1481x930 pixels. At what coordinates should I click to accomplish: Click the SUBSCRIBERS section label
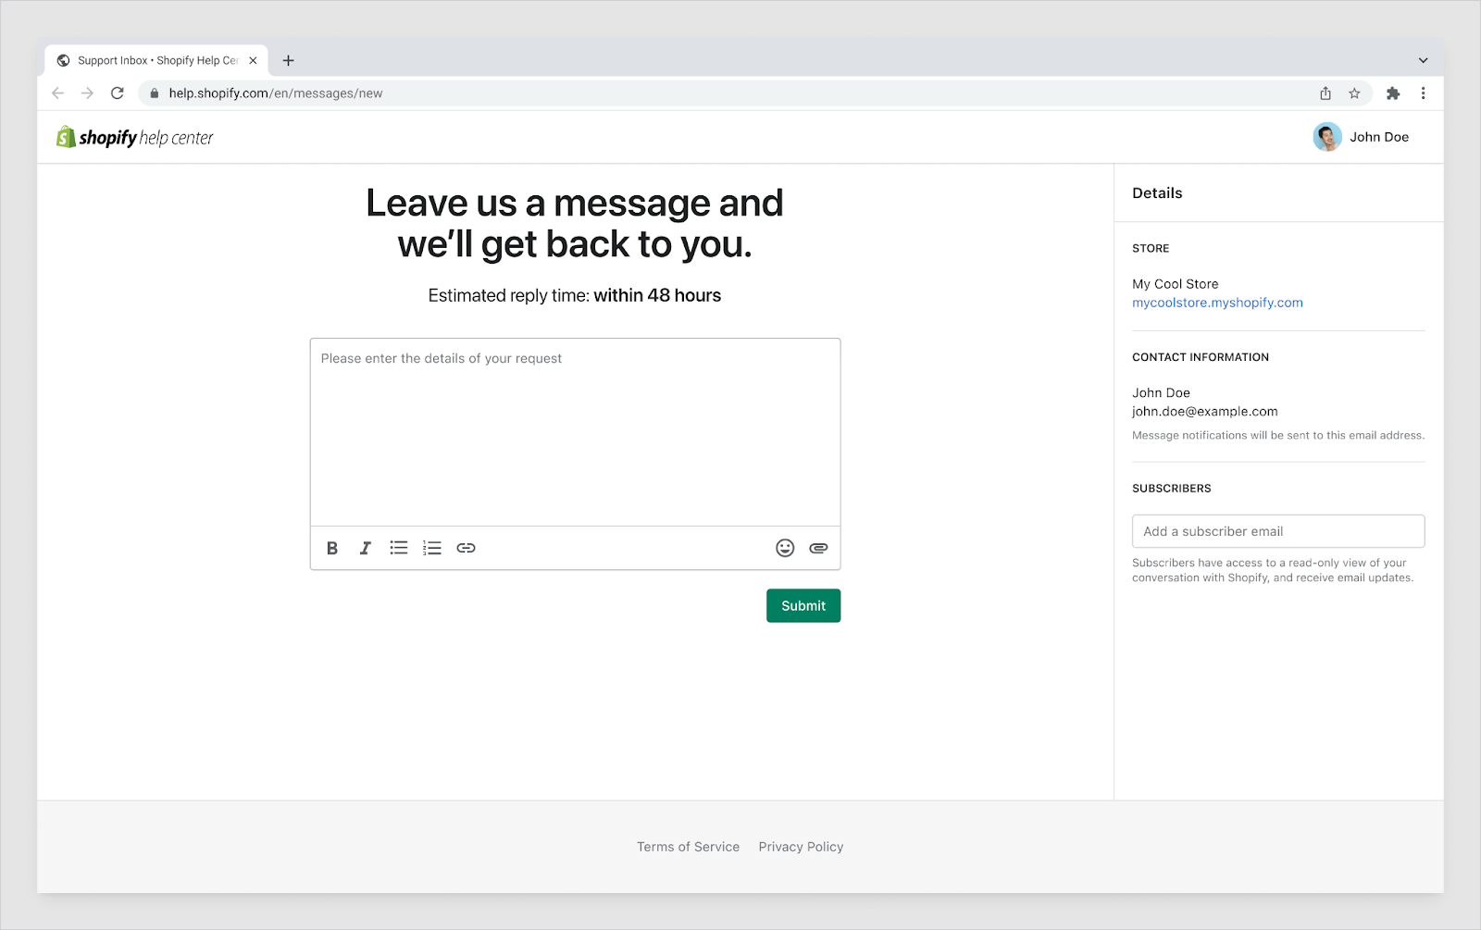(x=1171, y=489)
